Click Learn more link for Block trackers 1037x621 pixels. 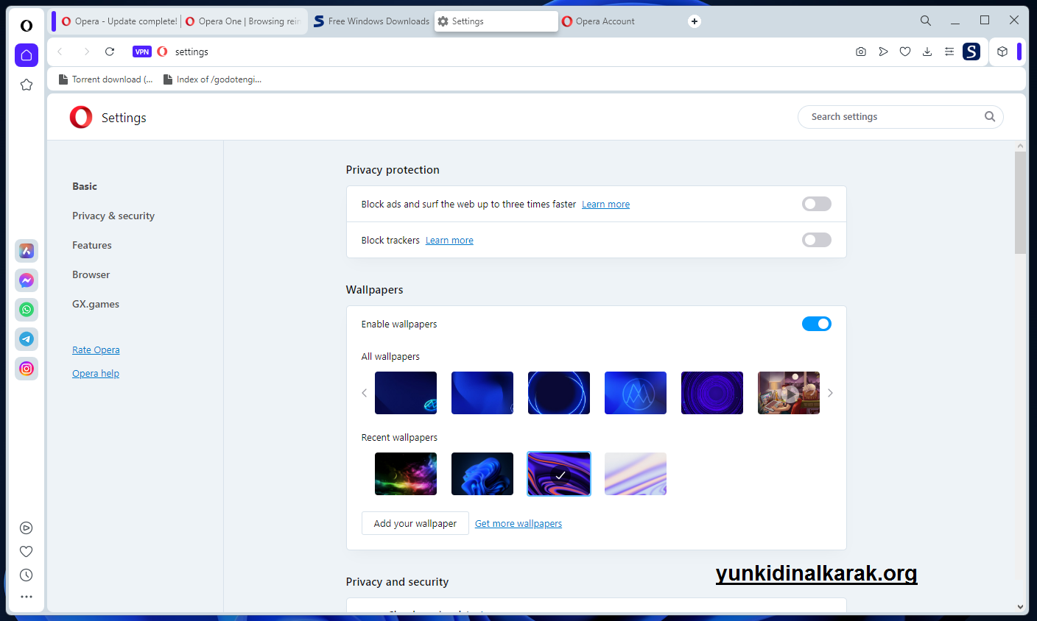tap(449, 241)
